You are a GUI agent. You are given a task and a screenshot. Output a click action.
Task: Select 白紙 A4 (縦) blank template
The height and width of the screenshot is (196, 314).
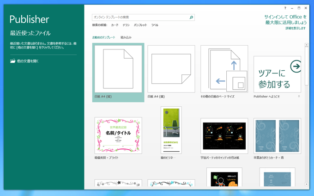(118, 73)
